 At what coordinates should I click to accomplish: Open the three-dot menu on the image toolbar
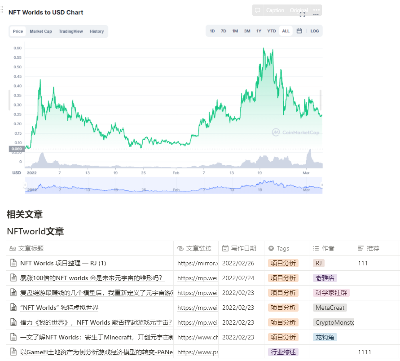[316, 10]
